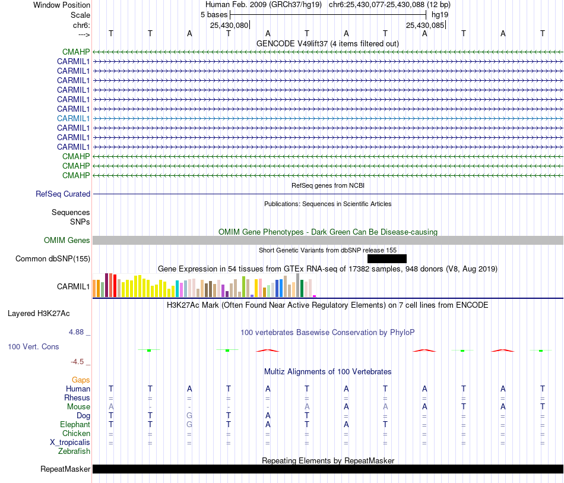The image size is (564, 483).
Task: Click the 'chr6:25,430,077-25,430,088 (12 bp)' position text
Action: (389, 5)
